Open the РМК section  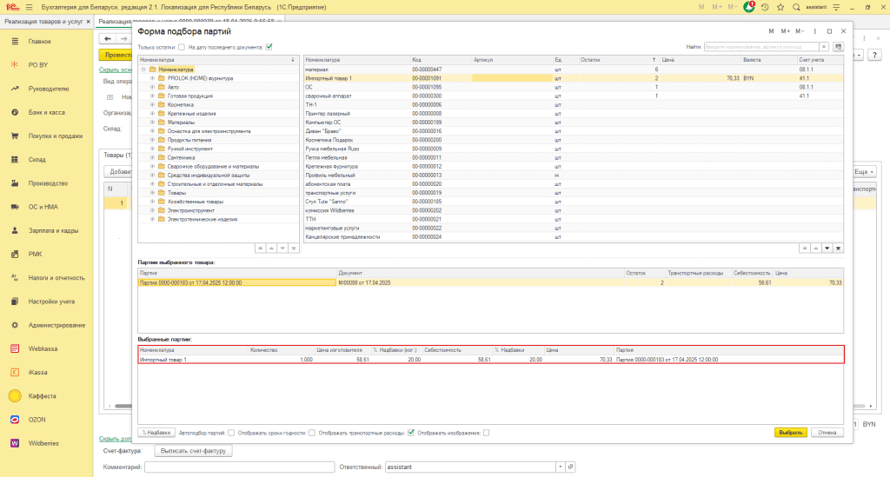tap(35, 254)
